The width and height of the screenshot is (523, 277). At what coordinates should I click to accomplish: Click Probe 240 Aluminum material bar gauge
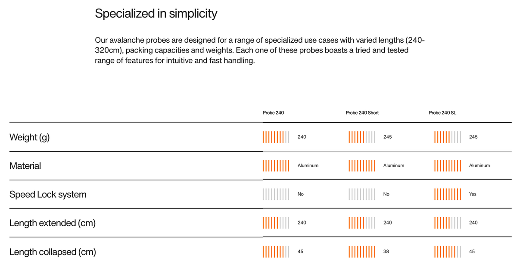pos(276,165)
